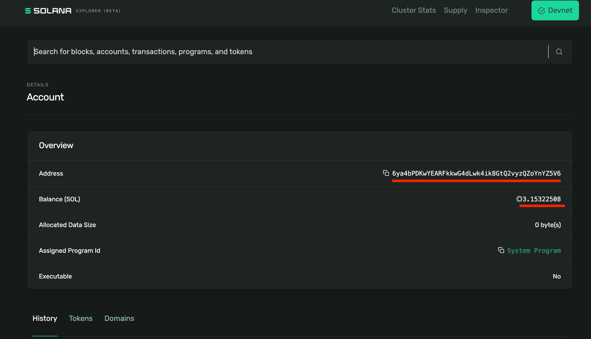Click the 0 byte(s) data size value
This screenshot has width=591, height=339.
[548, 225]
